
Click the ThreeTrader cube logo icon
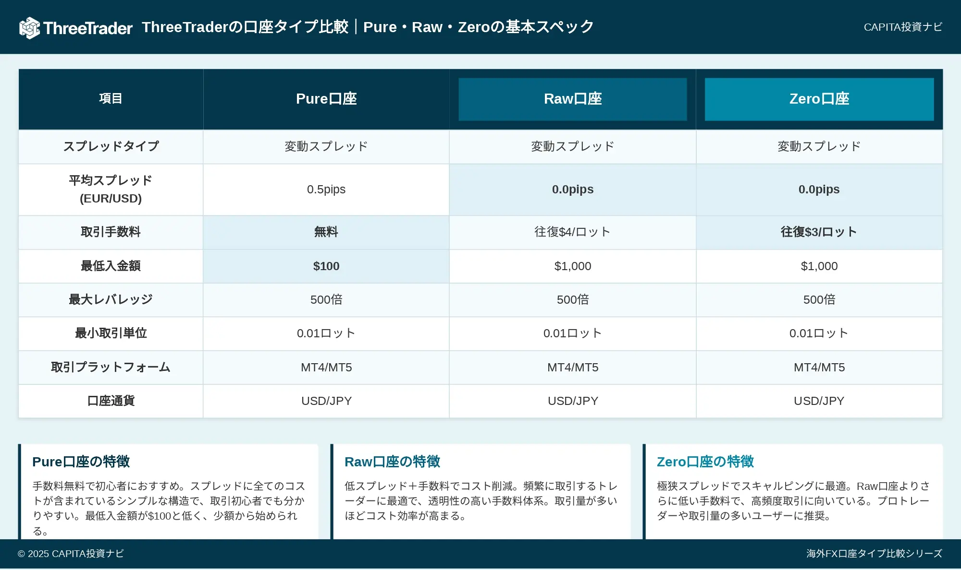[29, 28]
